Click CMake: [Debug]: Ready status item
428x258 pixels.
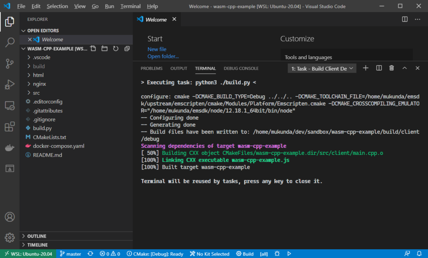coord(155,254)
